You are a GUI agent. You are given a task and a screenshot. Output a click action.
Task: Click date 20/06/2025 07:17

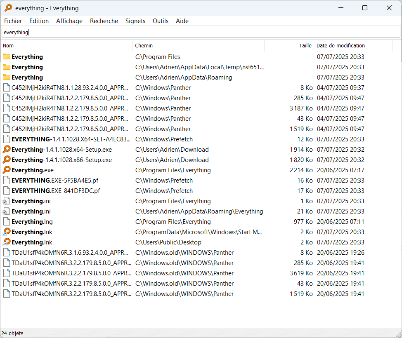click(x=341, y=170)
